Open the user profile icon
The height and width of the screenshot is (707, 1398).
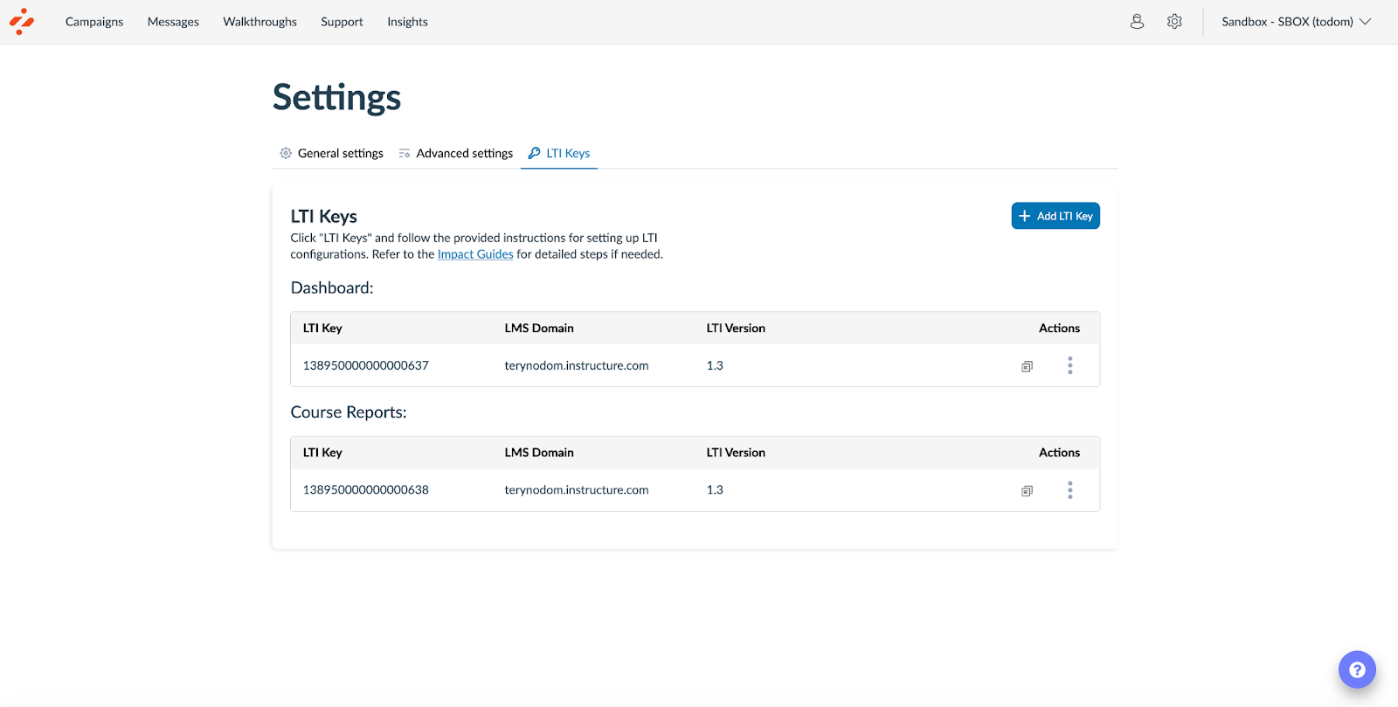pos(1137,22)
